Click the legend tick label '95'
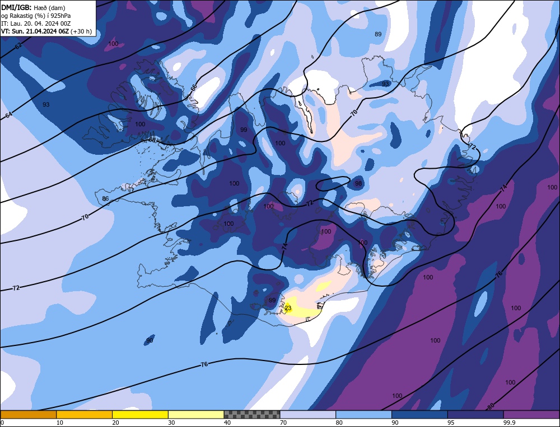This screenshot has width=560, height=427. (451, 423)
